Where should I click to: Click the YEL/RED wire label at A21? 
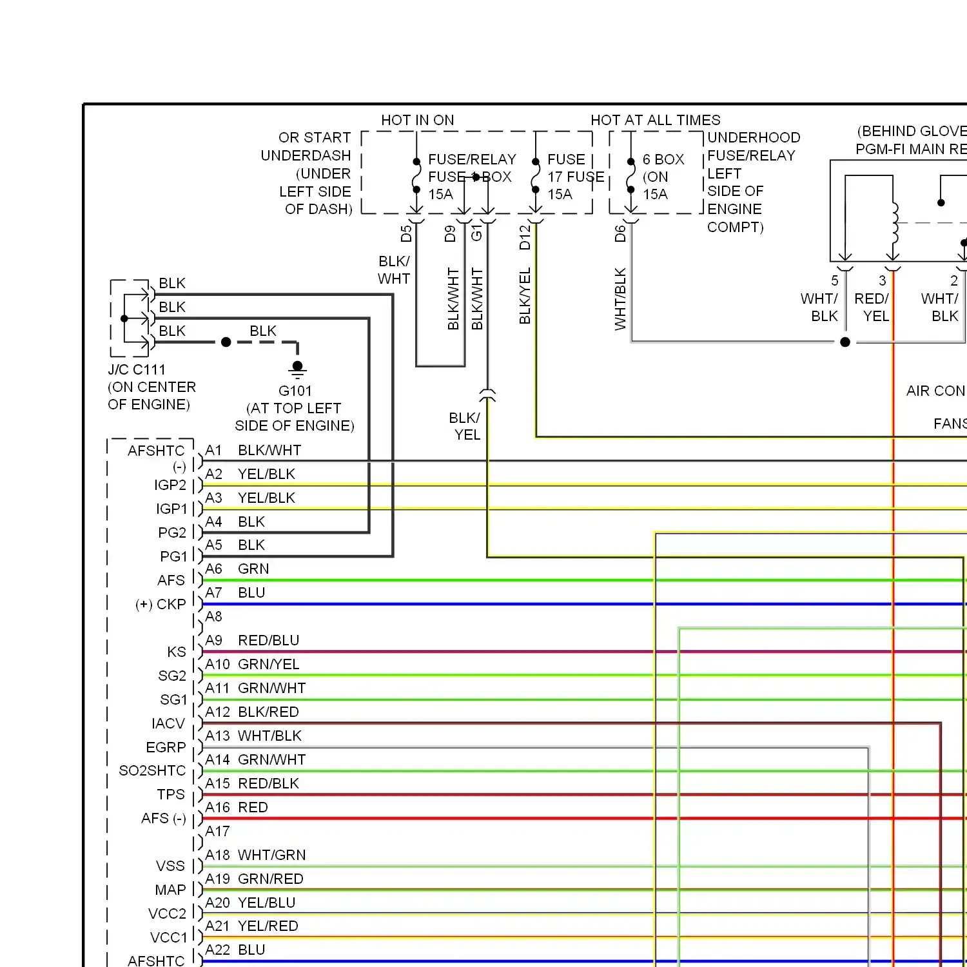point(268,926)
